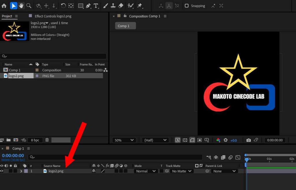Viewport: 296px width, 190px height.
Task: Open the Project panel hamburger menu
Action: pos(16,16)
